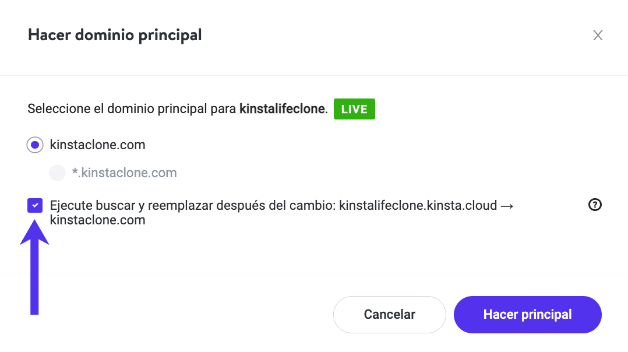Screen dimensions: 628x352
Task: Close the Hacer dominio principal dialog
Action: 598,36
